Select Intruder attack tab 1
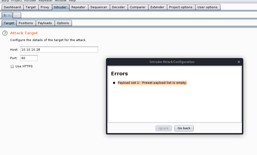Screen dimensions: 257x155 pyautogui.click(x=5, y=15)
